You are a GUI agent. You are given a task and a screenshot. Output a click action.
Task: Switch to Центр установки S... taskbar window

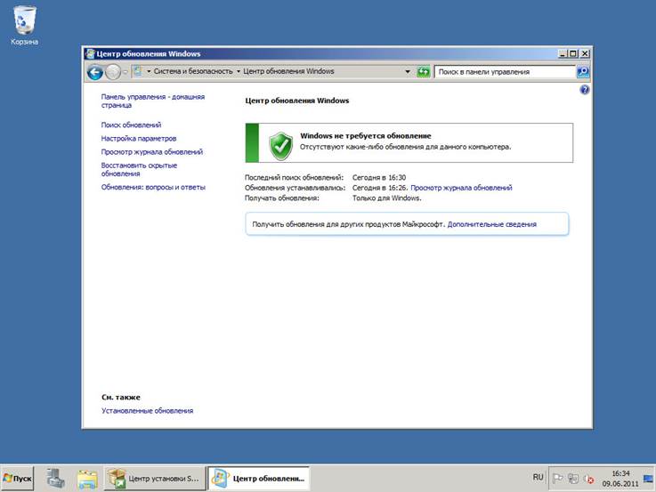pos(155,478)
